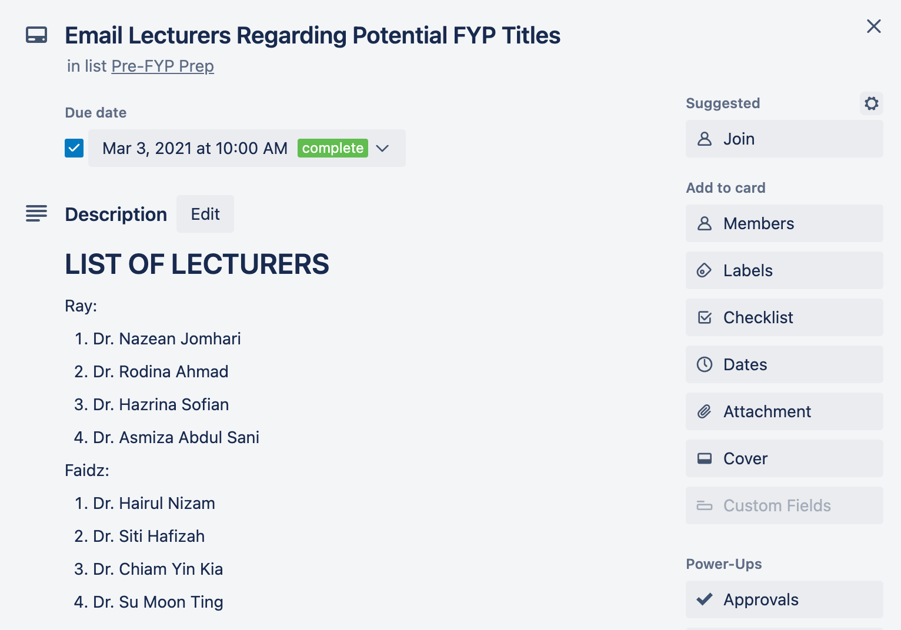Click the green complete status badge
The height and width of the screenshot is (630, 901).
click(333, 148)
